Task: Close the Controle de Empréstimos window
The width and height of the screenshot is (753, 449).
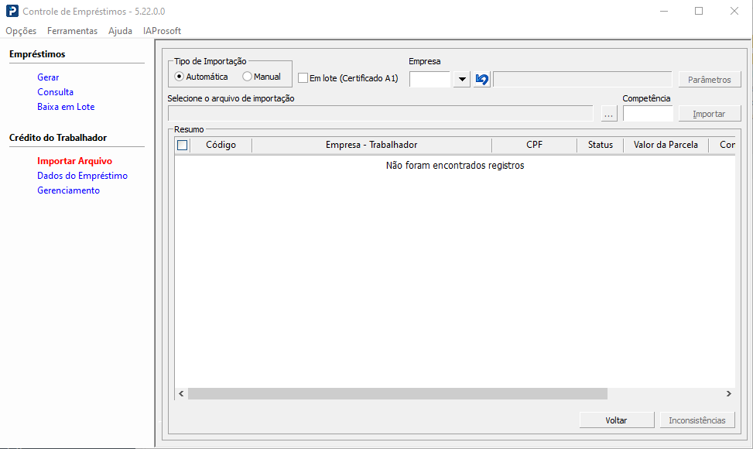Action: pos(734,11)
